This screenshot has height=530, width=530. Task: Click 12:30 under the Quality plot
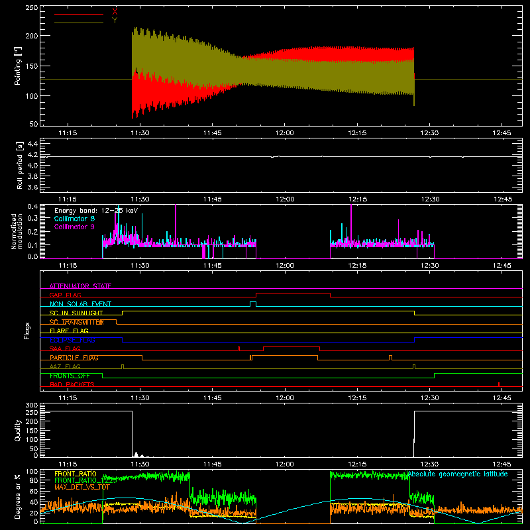click(429, 464)
